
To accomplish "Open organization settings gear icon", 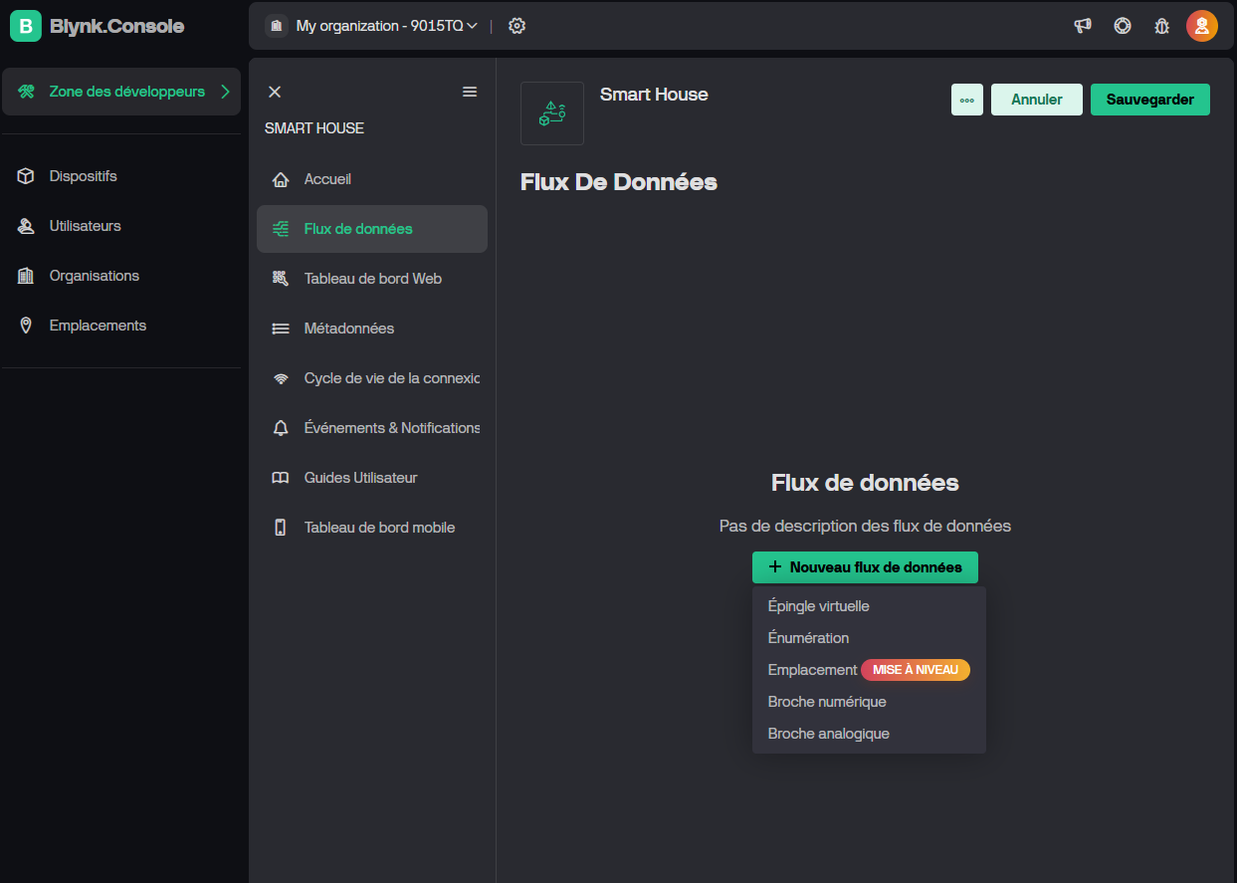I will point(516,26).
